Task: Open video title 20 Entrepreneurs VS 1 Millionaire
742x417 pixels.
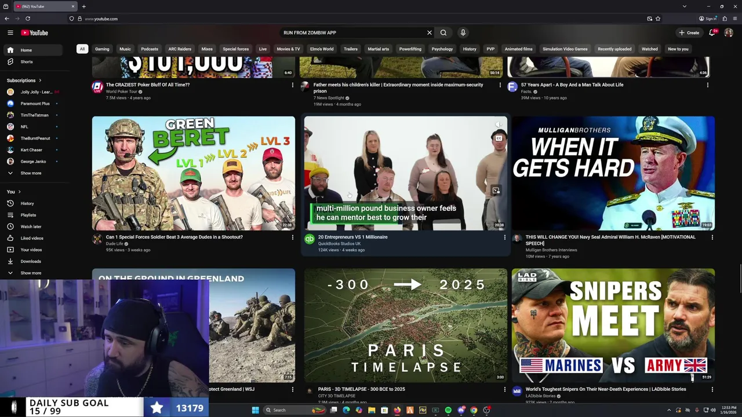Action: tap(352, 237)
